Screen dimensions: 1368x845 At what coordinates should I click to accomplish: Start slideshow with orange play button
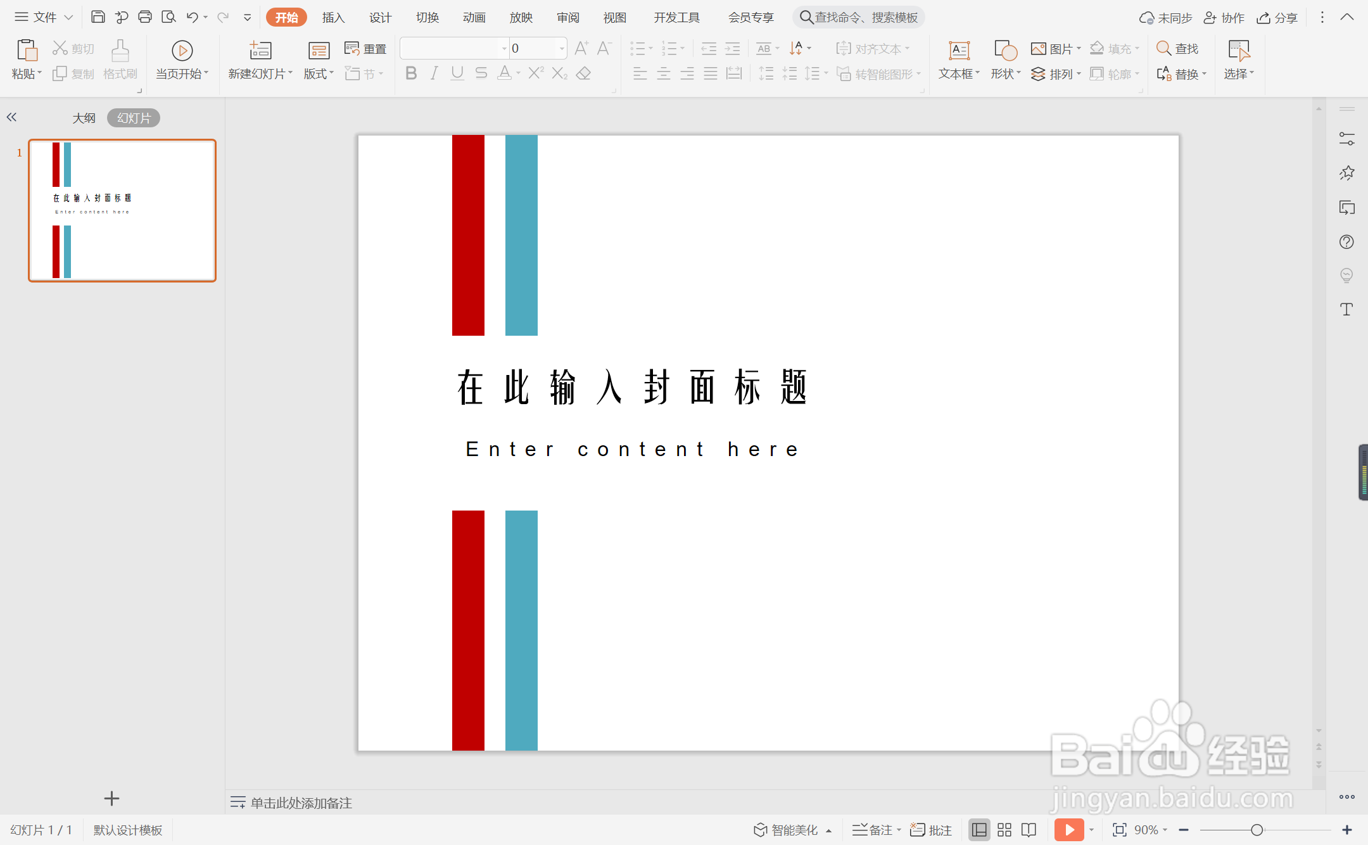[1069, 830]
